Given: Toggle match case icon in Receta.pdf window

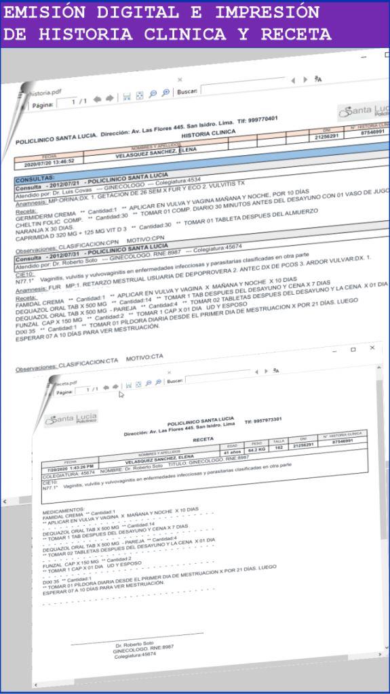Looking at the screenshot, I should pos(276,370).
